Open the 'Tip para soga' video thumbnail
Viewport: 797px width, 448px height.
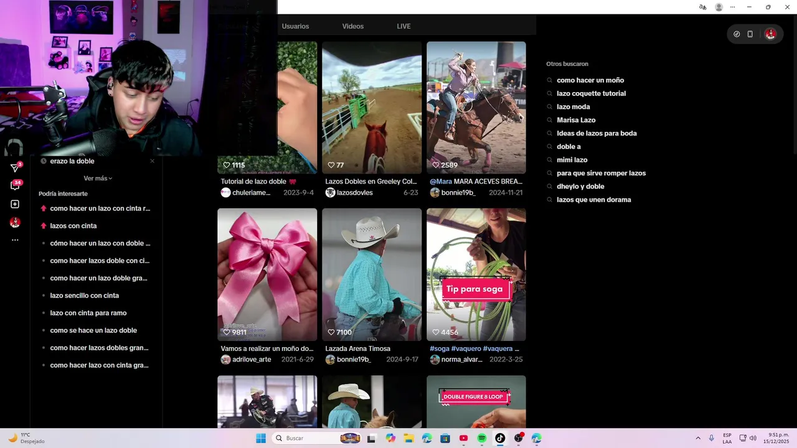(476, 274)
